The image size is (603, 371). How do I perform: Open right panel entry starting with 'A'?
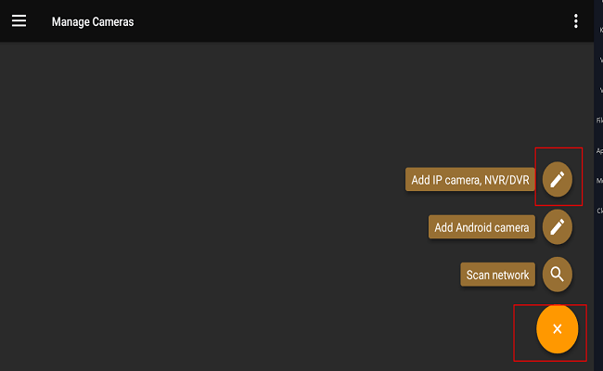(599, 150)
